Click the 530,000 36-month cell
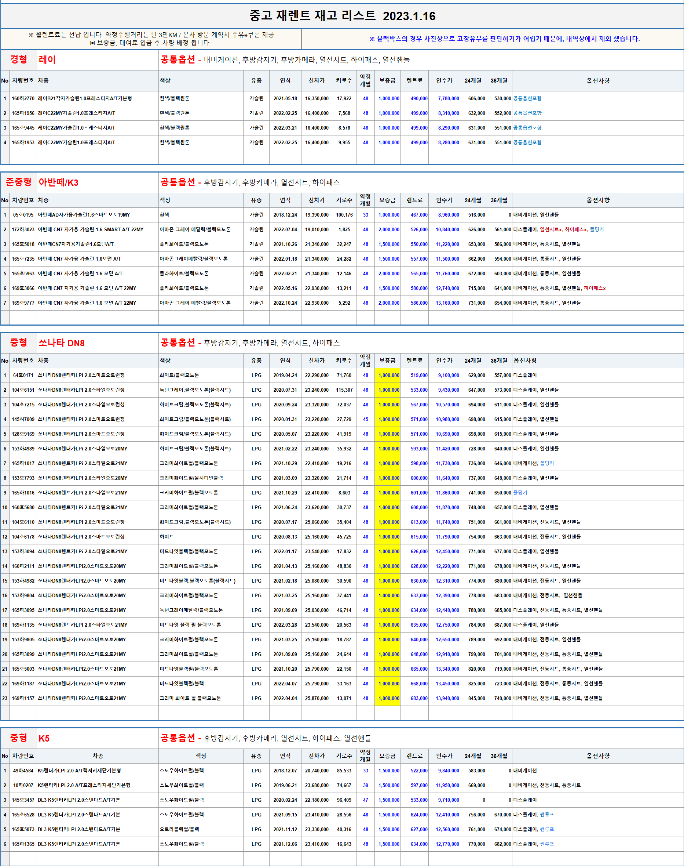 pos(499,99)
